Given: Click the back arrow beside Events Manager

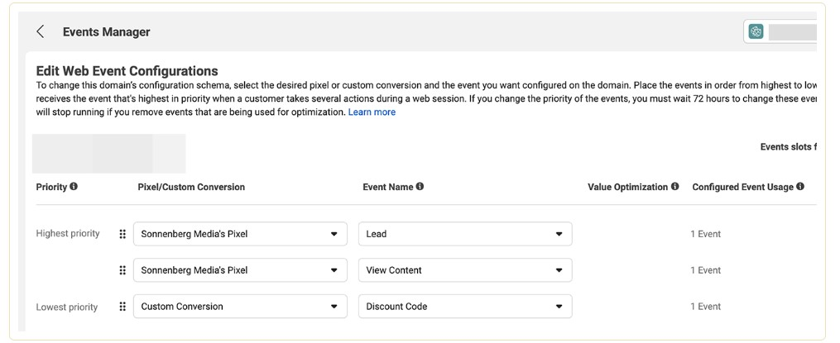Looking at the screenshot, I should (41, 32).
